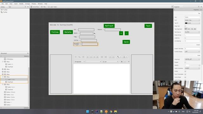
Task: Insert numbered list in HTML editor
Action: [114, 57]
